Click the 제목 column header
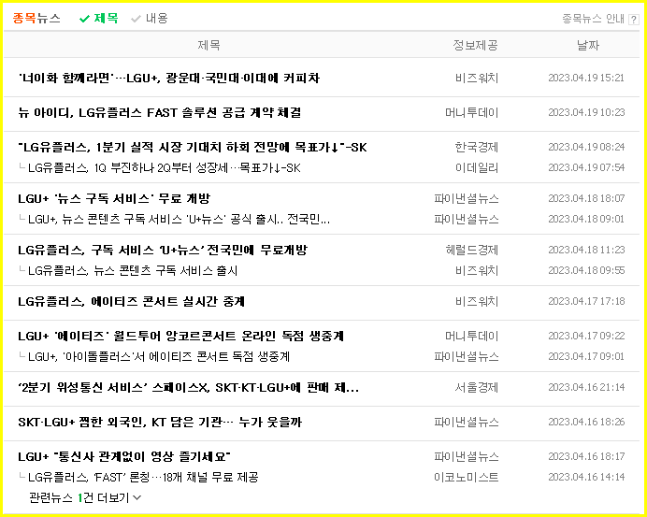 point(208,45)
